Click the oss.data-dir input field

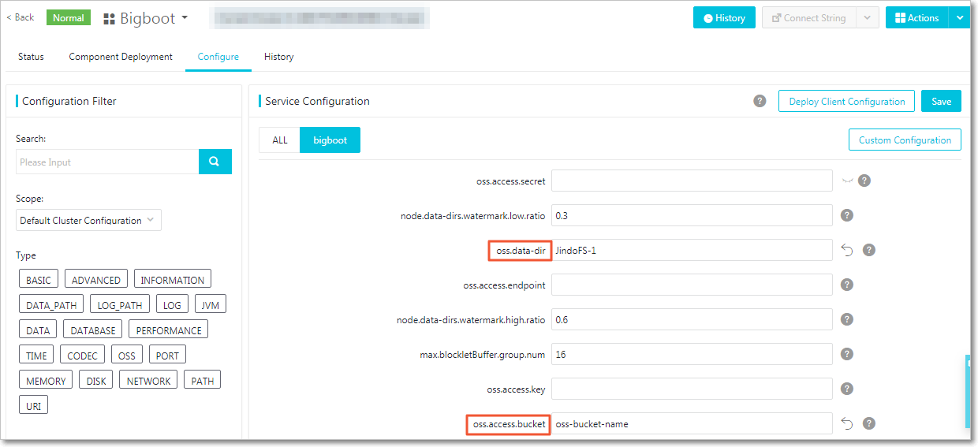692,250
